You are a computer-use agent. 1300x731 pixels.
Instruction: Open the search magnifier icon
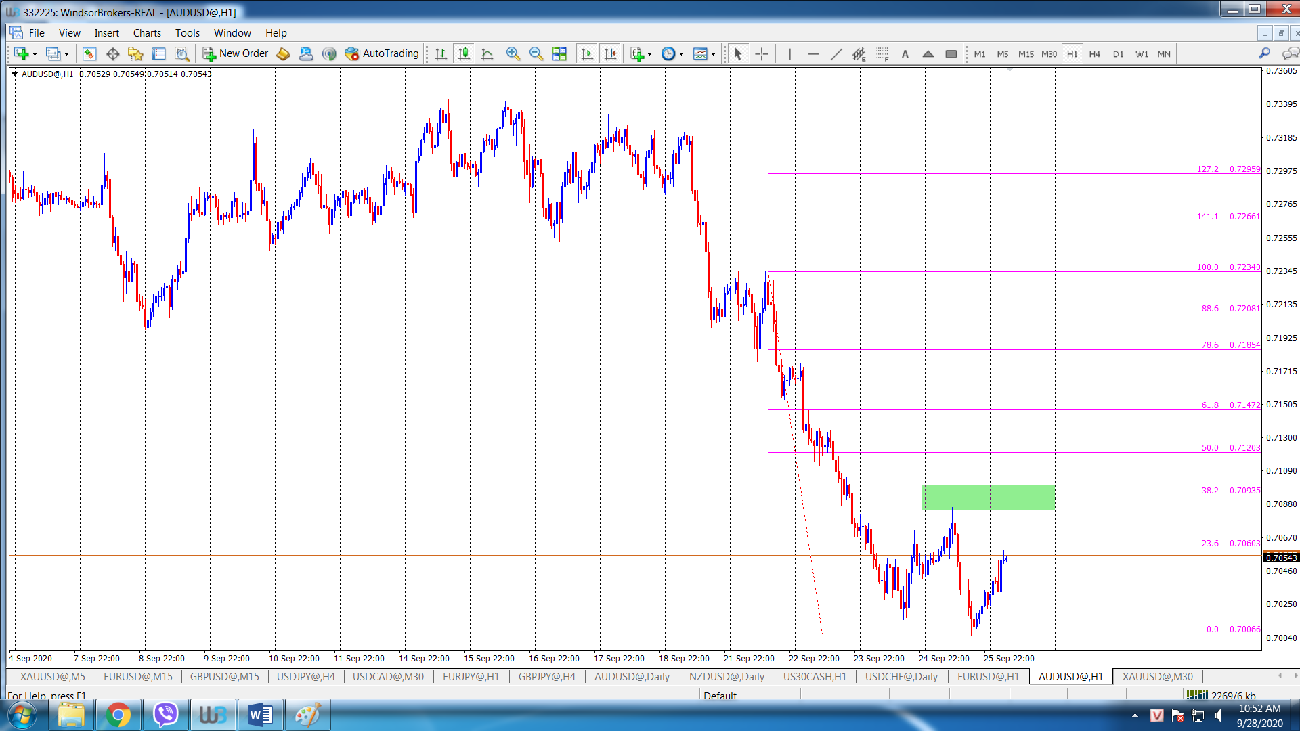tap(1264, 53)
